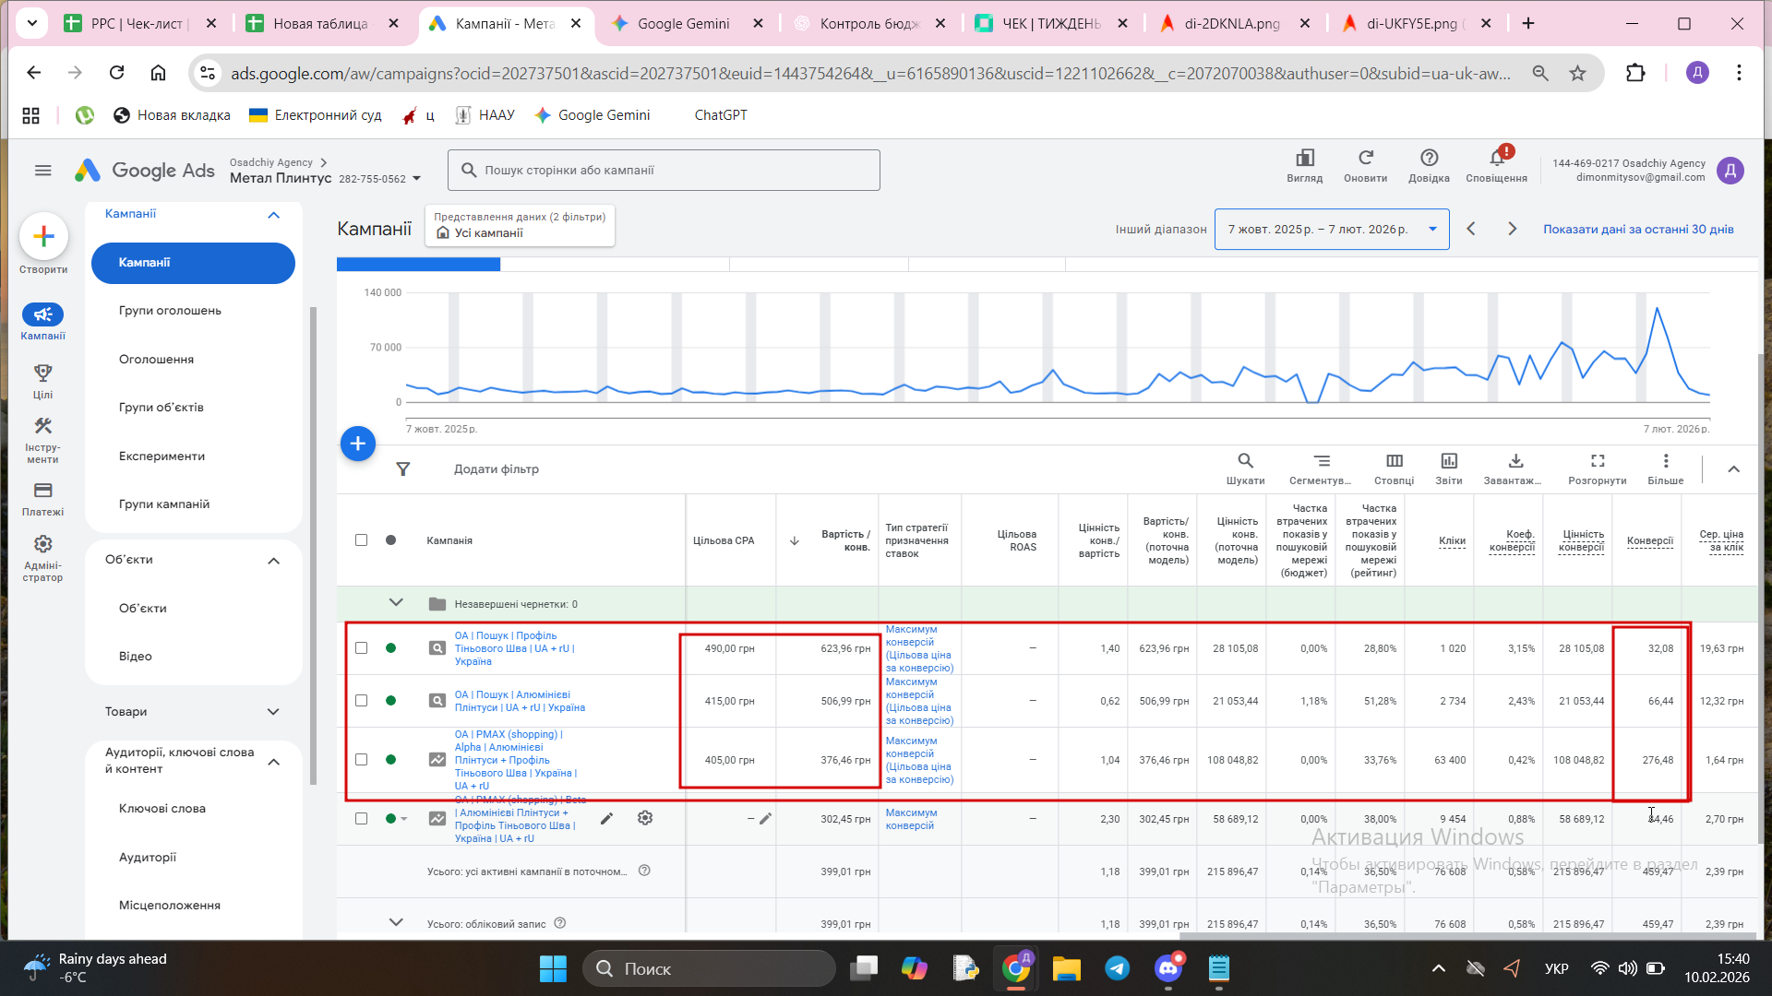Click the blue Create (Створити) plus button
The width and height of the screenshot is (1772, 996).
(43, 237)
